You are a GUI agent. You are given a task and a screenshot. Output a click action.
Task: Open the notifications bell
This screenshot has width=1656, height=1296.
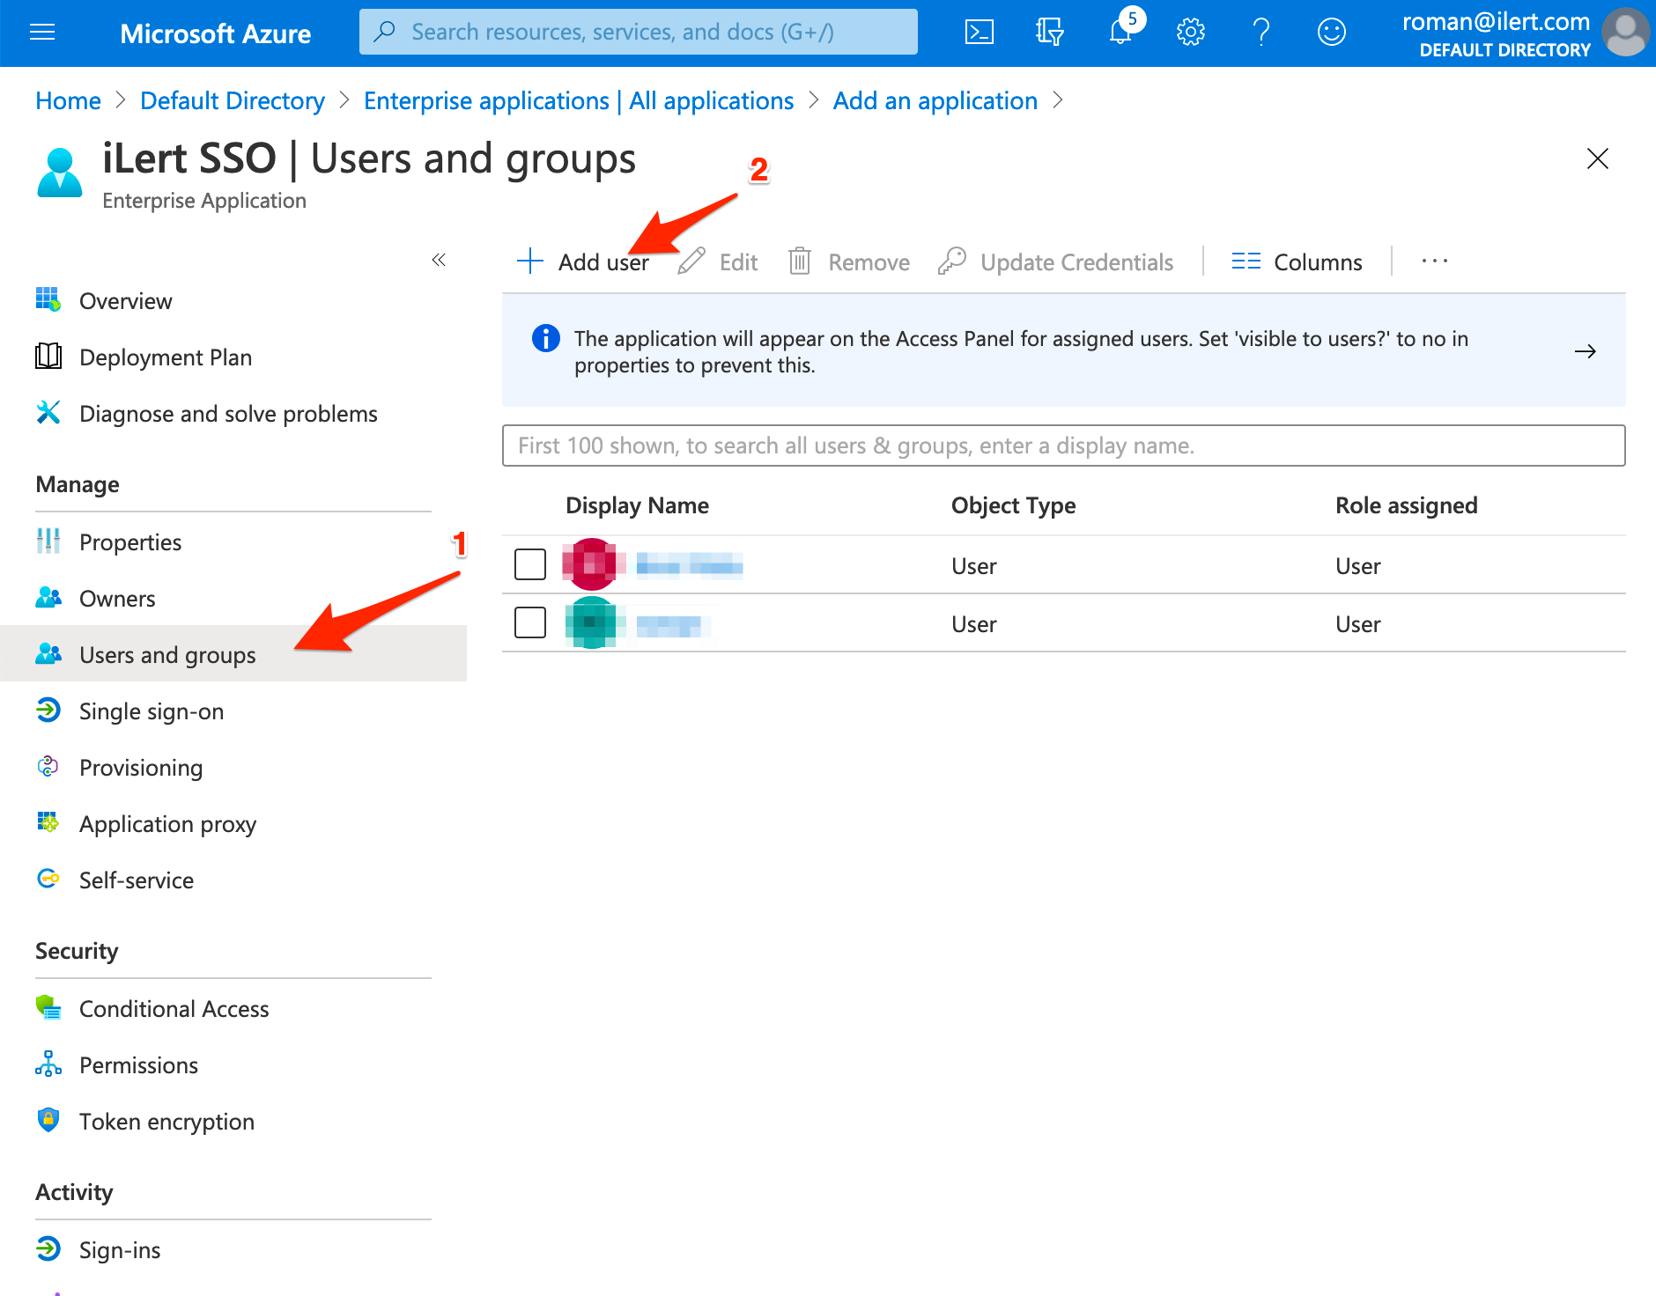[x=1120, y=33]
